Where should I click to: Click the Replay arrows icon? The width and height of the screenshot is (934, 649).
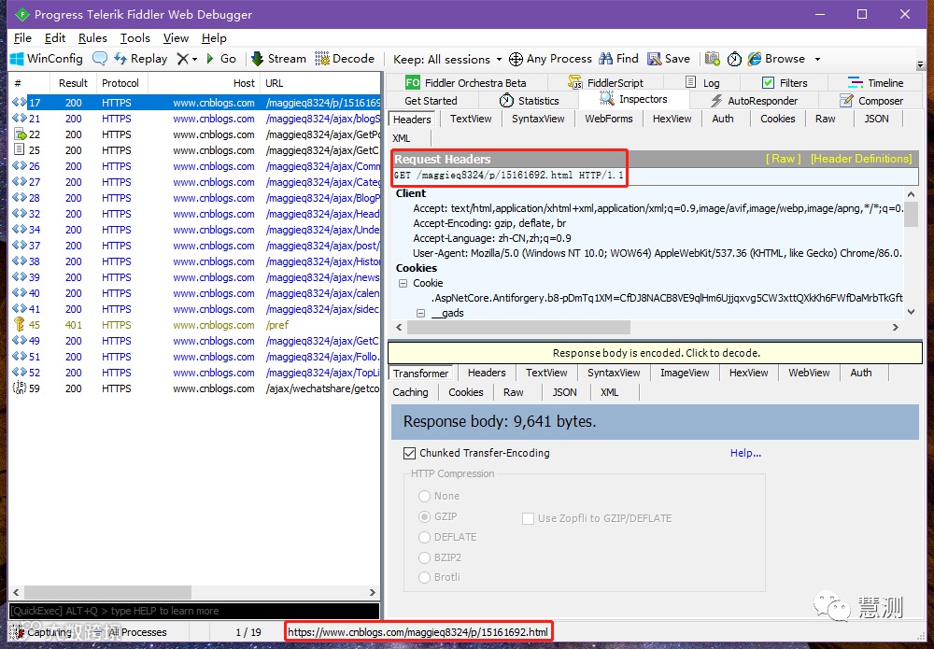pos(120,58)
